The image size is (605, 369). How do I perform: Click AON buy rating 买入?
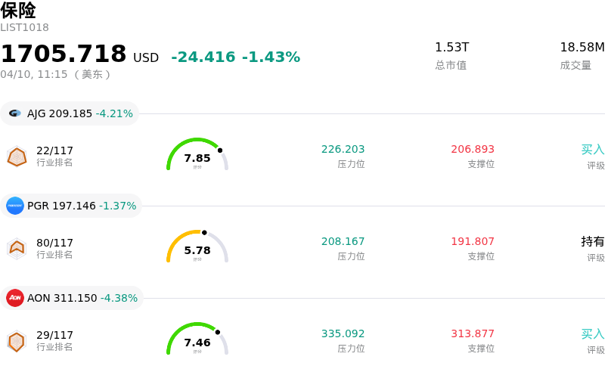tap(592, 334)
